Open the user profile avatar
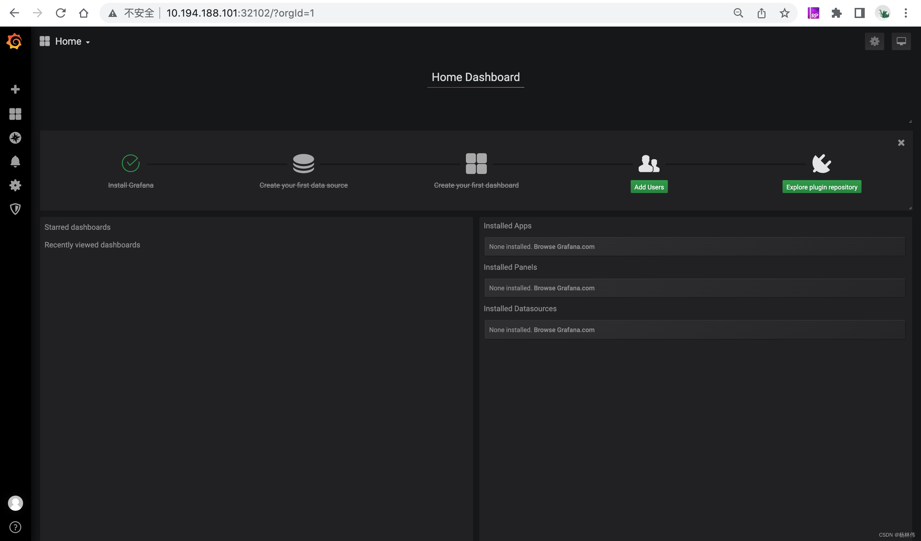Viewport: 921px width, 541px height. point(15,503)
